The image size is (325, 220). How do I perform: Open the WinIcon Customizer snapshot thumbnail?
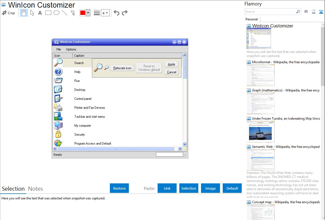point(259,39)
